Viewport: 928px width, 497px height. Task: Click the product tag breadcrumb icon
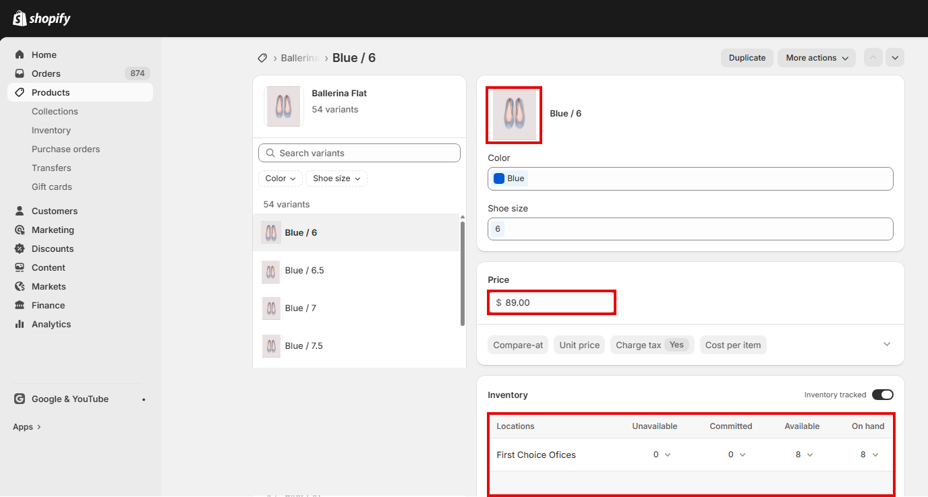(x=262, y=58)
